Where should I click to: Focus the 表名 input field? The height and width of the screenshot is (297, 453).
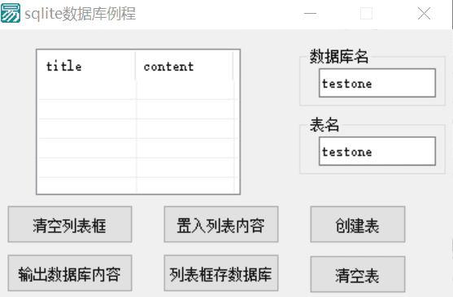[377, 152]
